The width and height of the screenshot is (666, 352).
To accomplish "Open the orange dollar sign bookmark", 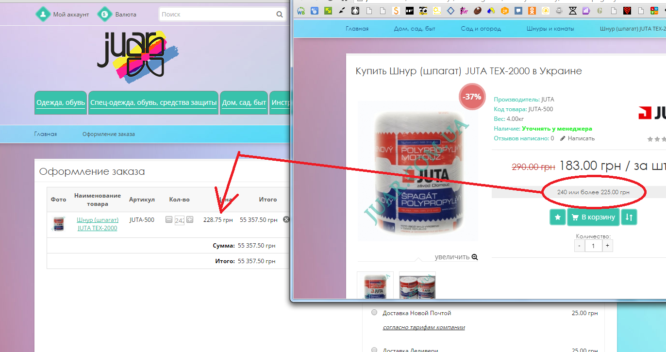I will 396,11.
